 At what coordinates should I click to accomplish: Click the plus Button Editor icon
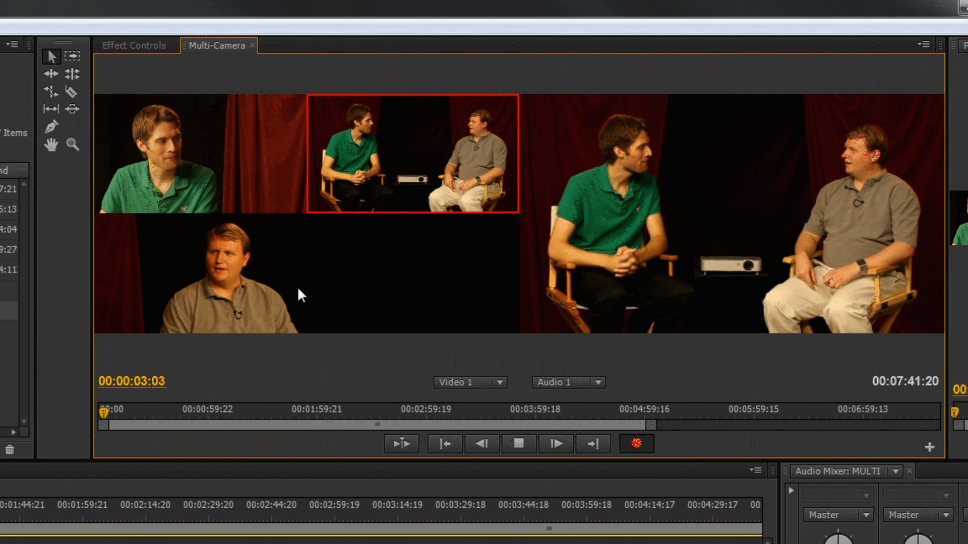(930, 447)
